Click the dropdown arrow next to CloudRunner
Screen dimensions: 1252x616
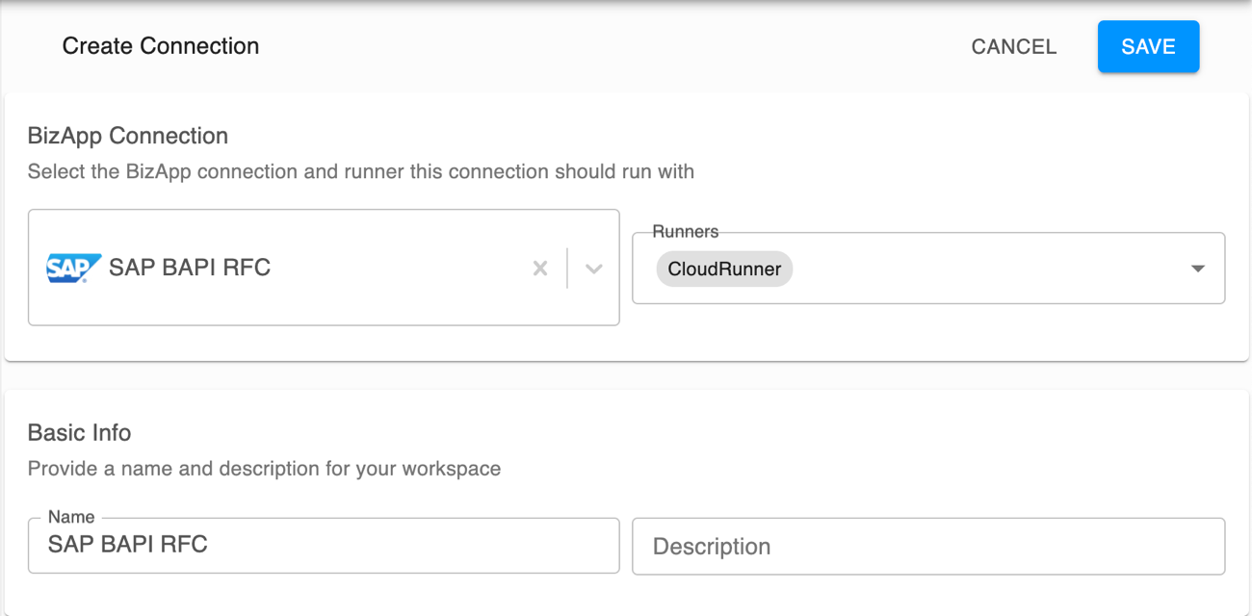pyautogui.click(x=1197, y=269)
